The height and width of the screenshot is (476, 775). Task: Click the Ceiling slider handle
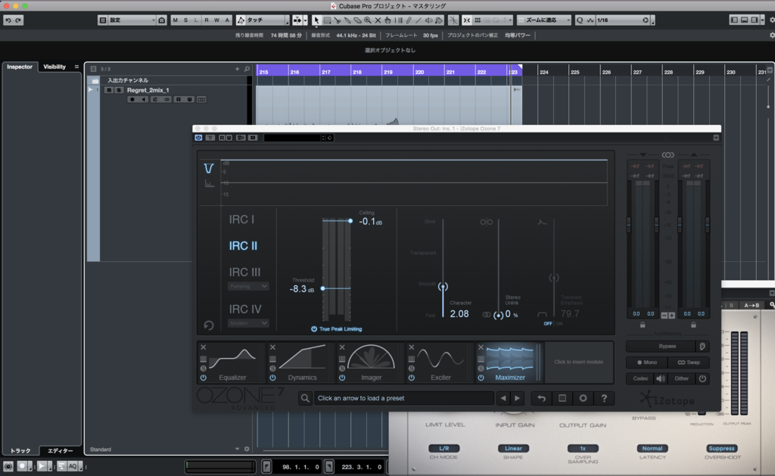[350, 221]
